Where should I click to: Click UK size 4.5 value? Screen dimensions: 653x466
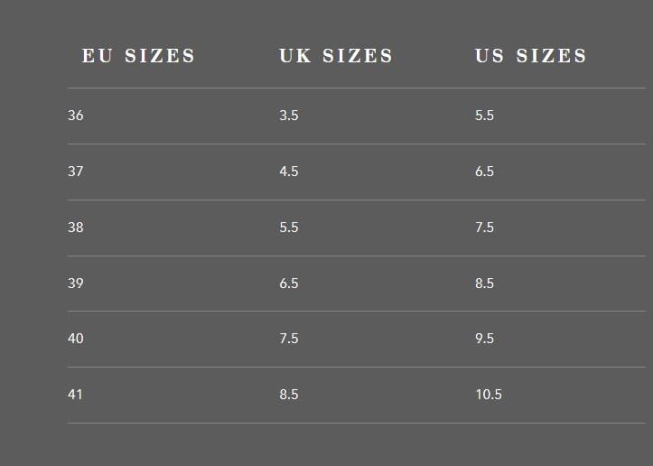(x=289, y=172)
